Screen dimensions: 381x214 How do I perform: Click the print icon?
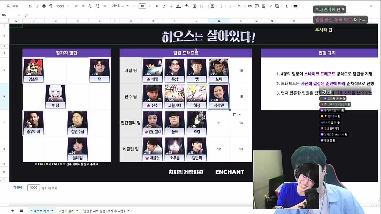[44, 6]
